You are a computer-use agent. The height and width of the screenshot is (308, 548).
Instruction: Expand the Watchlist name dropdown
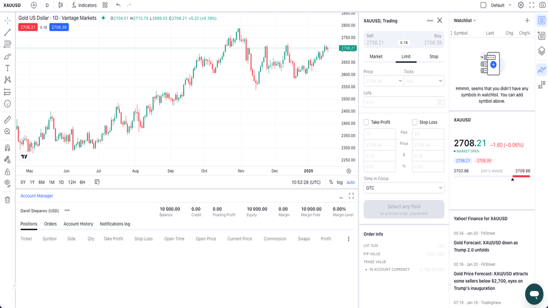click(465, 21)
